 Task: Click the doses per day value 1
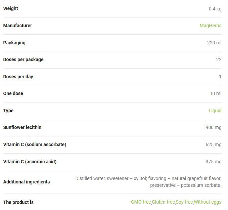pyautogui.click(x=220, y=77)
